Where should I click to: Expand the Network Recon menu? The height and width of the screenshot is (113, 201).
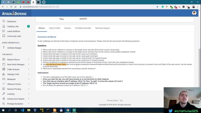click(x=29, y=59)
